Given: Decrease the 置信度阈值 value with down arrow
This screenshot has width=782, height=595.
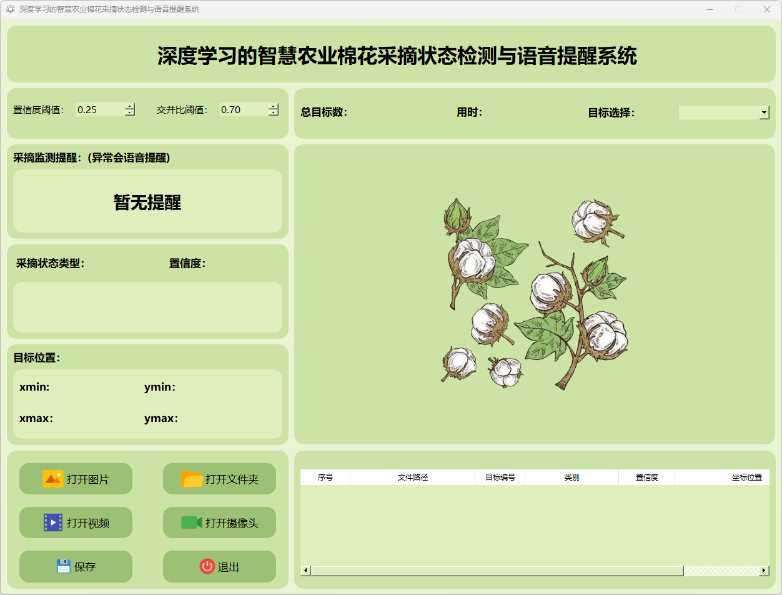Looking at the screenshot, I should tap(129, 112).
